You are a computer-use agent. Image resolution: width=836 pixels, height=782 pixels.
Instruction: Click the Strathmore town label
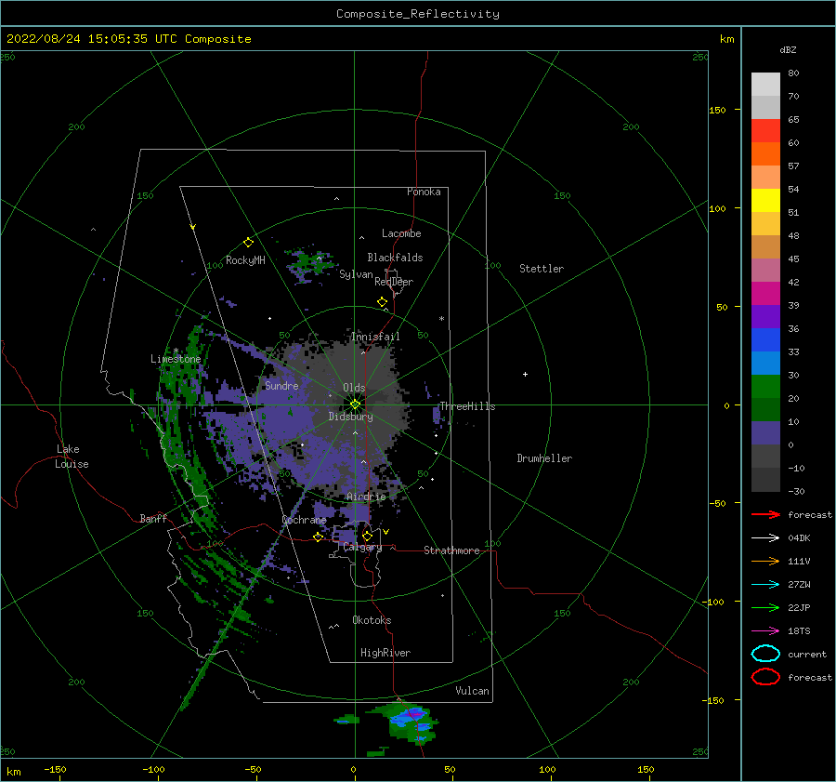(451, 550)
